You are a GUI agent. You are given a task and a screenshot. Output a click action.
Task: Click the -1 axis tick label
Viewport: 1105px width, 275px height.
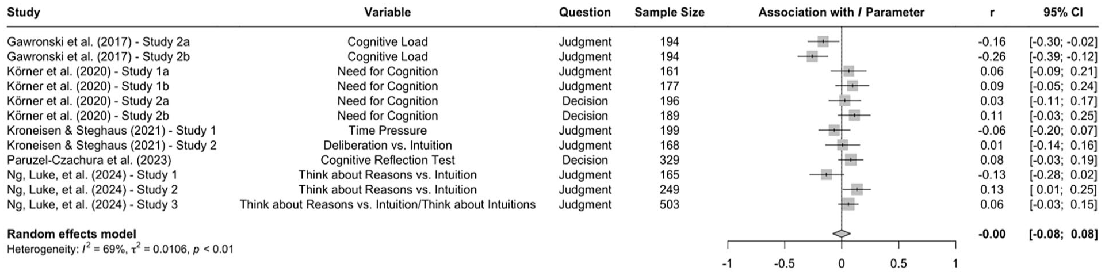coord(727,263)
